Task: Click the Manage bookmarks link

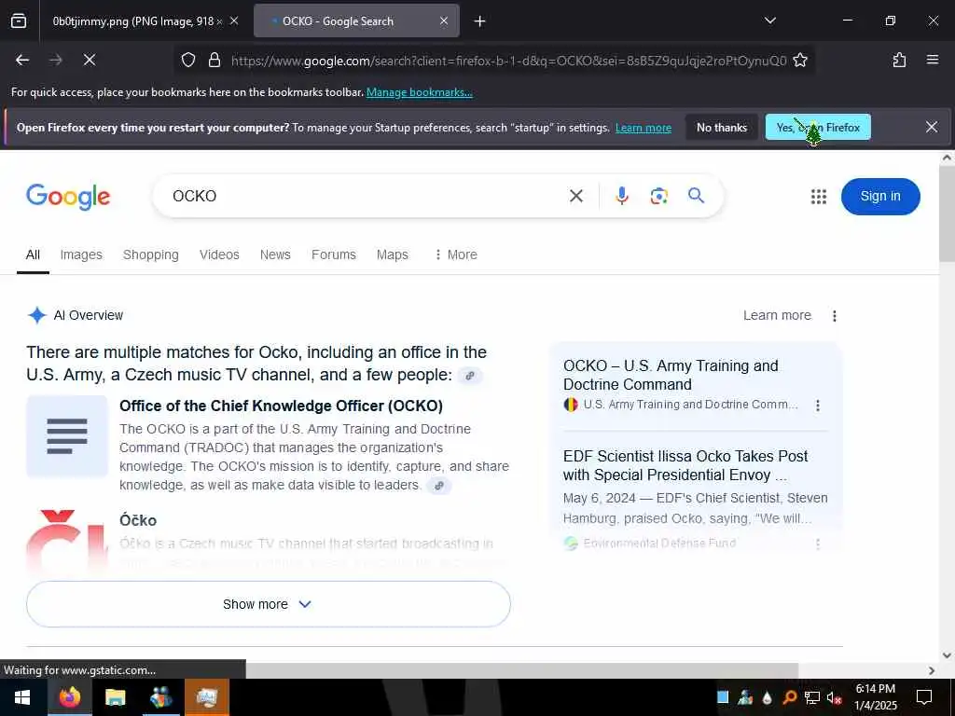Action: 419,92
